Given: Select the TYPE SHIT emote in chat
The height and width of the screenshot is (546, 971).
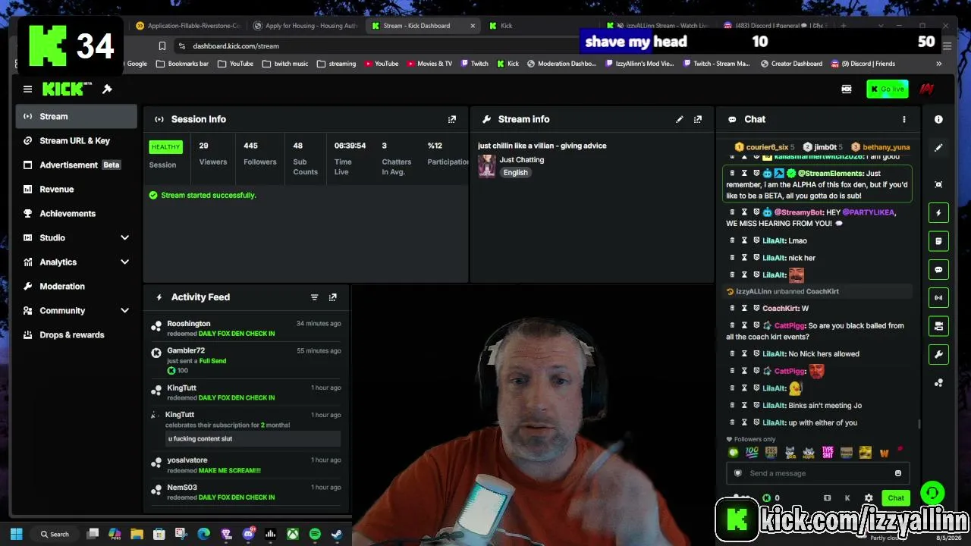Looking at the screenshot, I should pyautogui.click(x=828, y=453).
